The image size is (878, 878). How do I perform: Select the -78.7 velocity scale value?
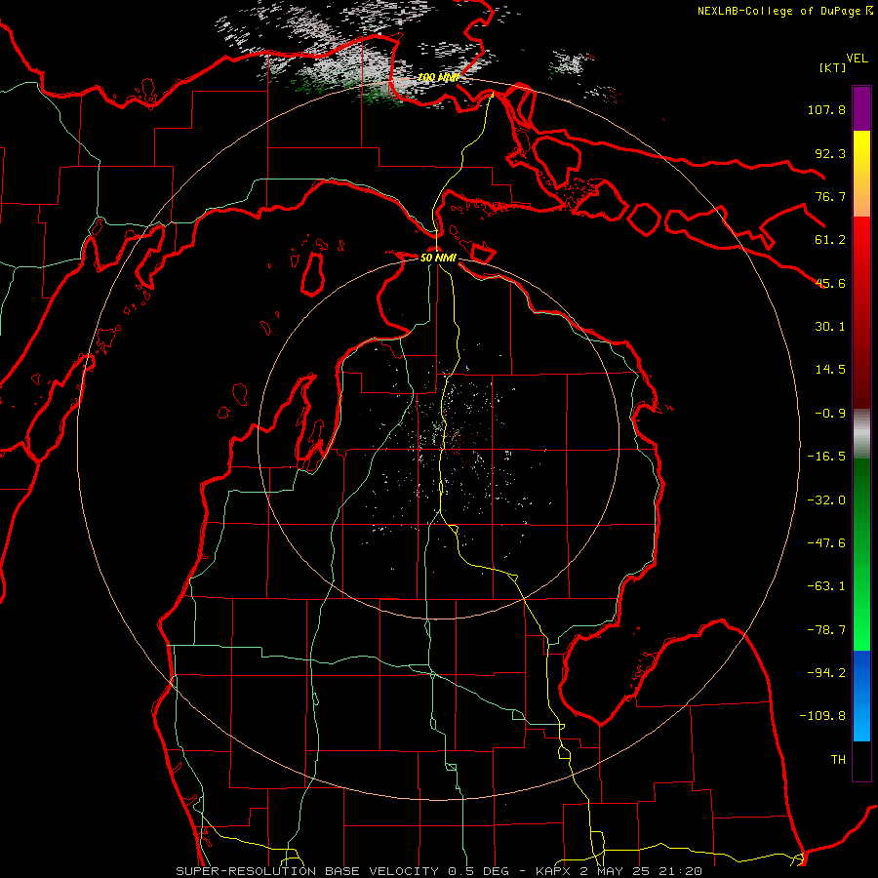[826, 630]
